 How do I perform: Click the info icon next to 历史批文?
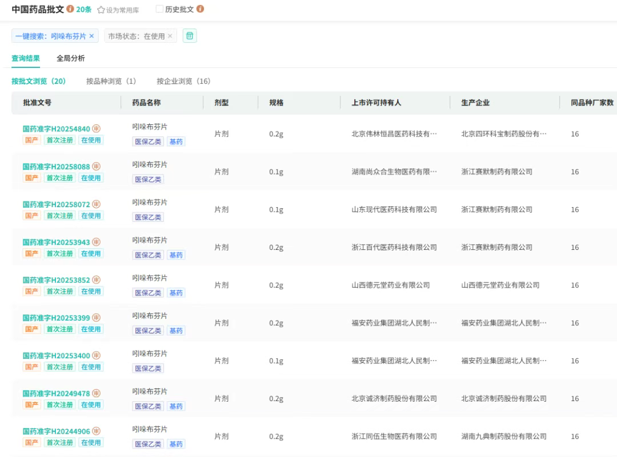tap(200, 9)
